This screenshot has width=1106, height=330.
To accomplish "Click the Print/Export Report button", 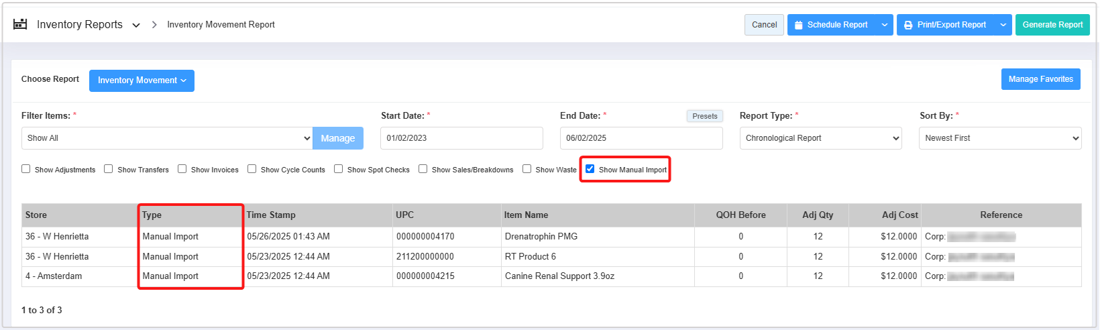I will [x=945, y=25].
